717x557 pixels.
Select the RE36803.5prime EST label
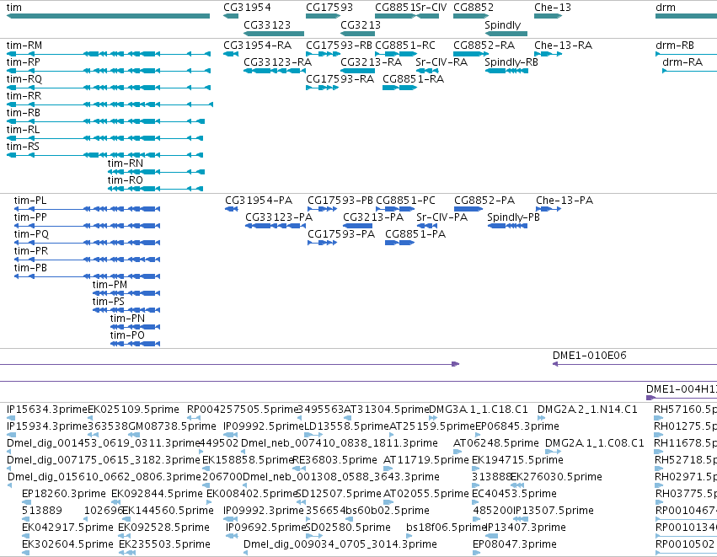click(x=334, y=459)
